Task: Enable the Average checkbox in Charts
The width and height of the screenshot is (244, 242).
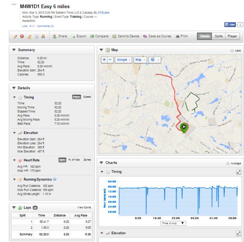Action: click(228, 163)
